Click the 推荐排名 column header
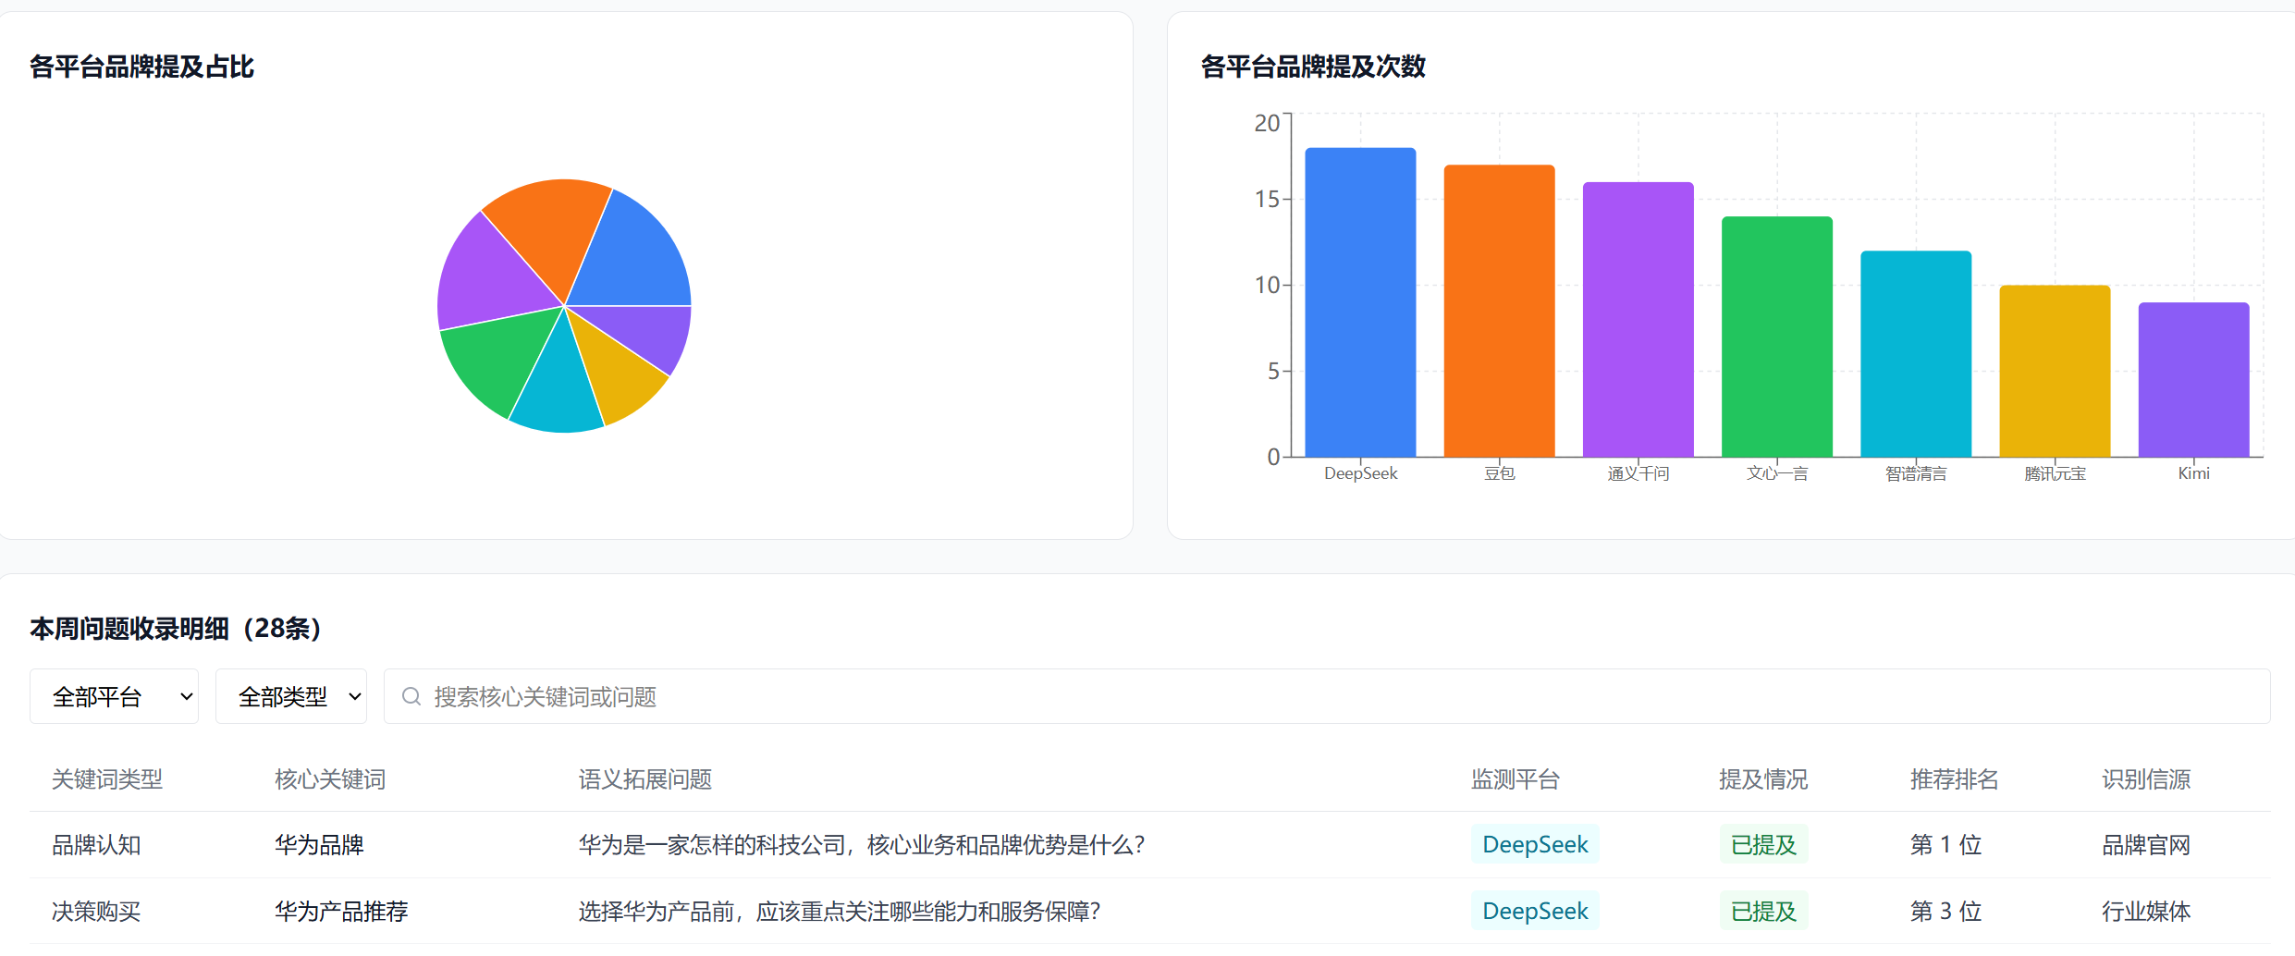 1955,779
